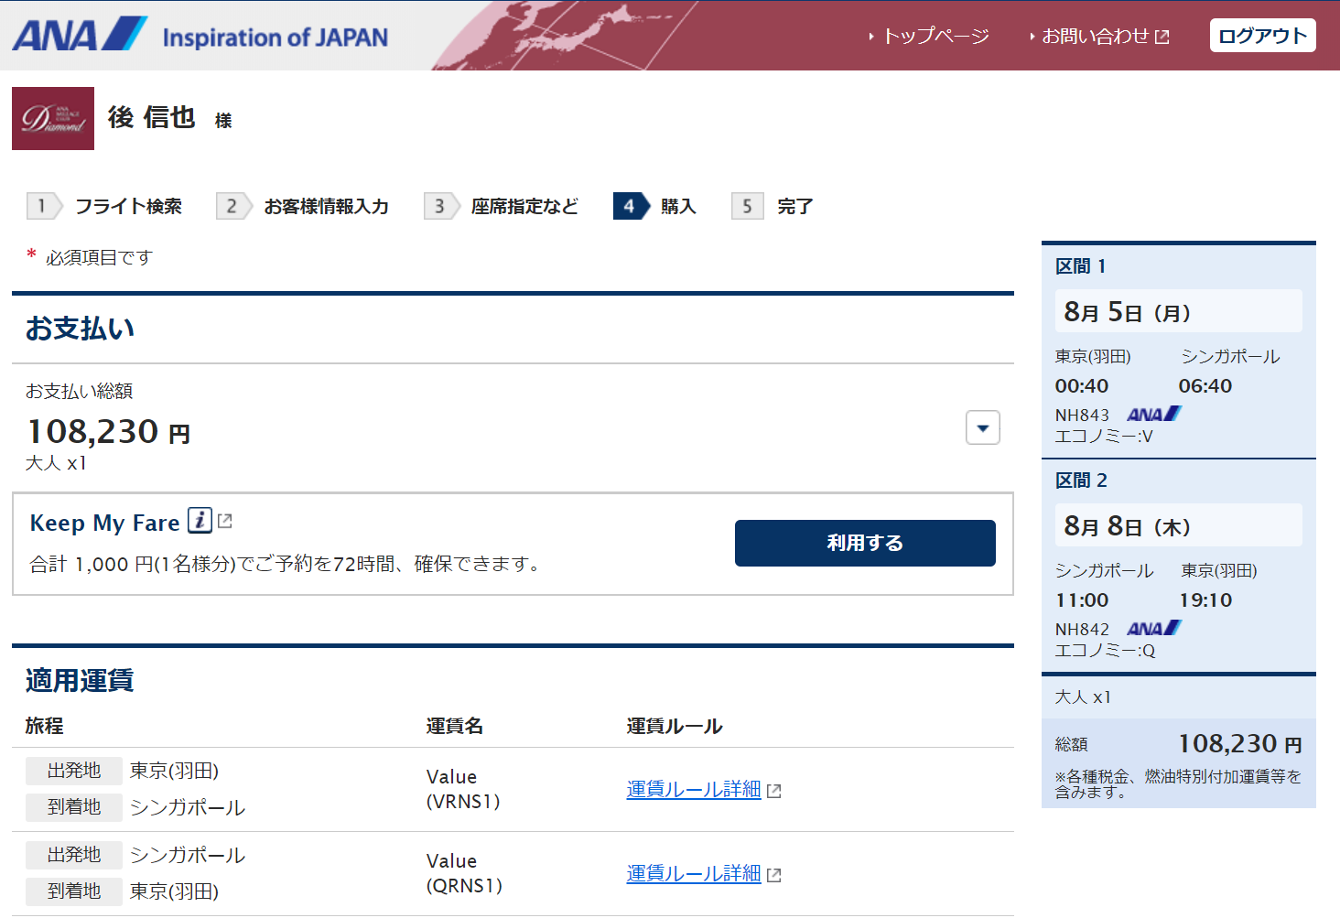Image resolution: width=1340 pixels, height=918 pixels.
Task: Select step 3 座席指定など
Action: click(502, 206)
